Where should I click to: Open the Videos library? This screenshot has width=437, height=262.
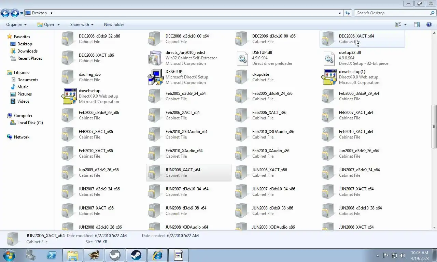(24, 101)
